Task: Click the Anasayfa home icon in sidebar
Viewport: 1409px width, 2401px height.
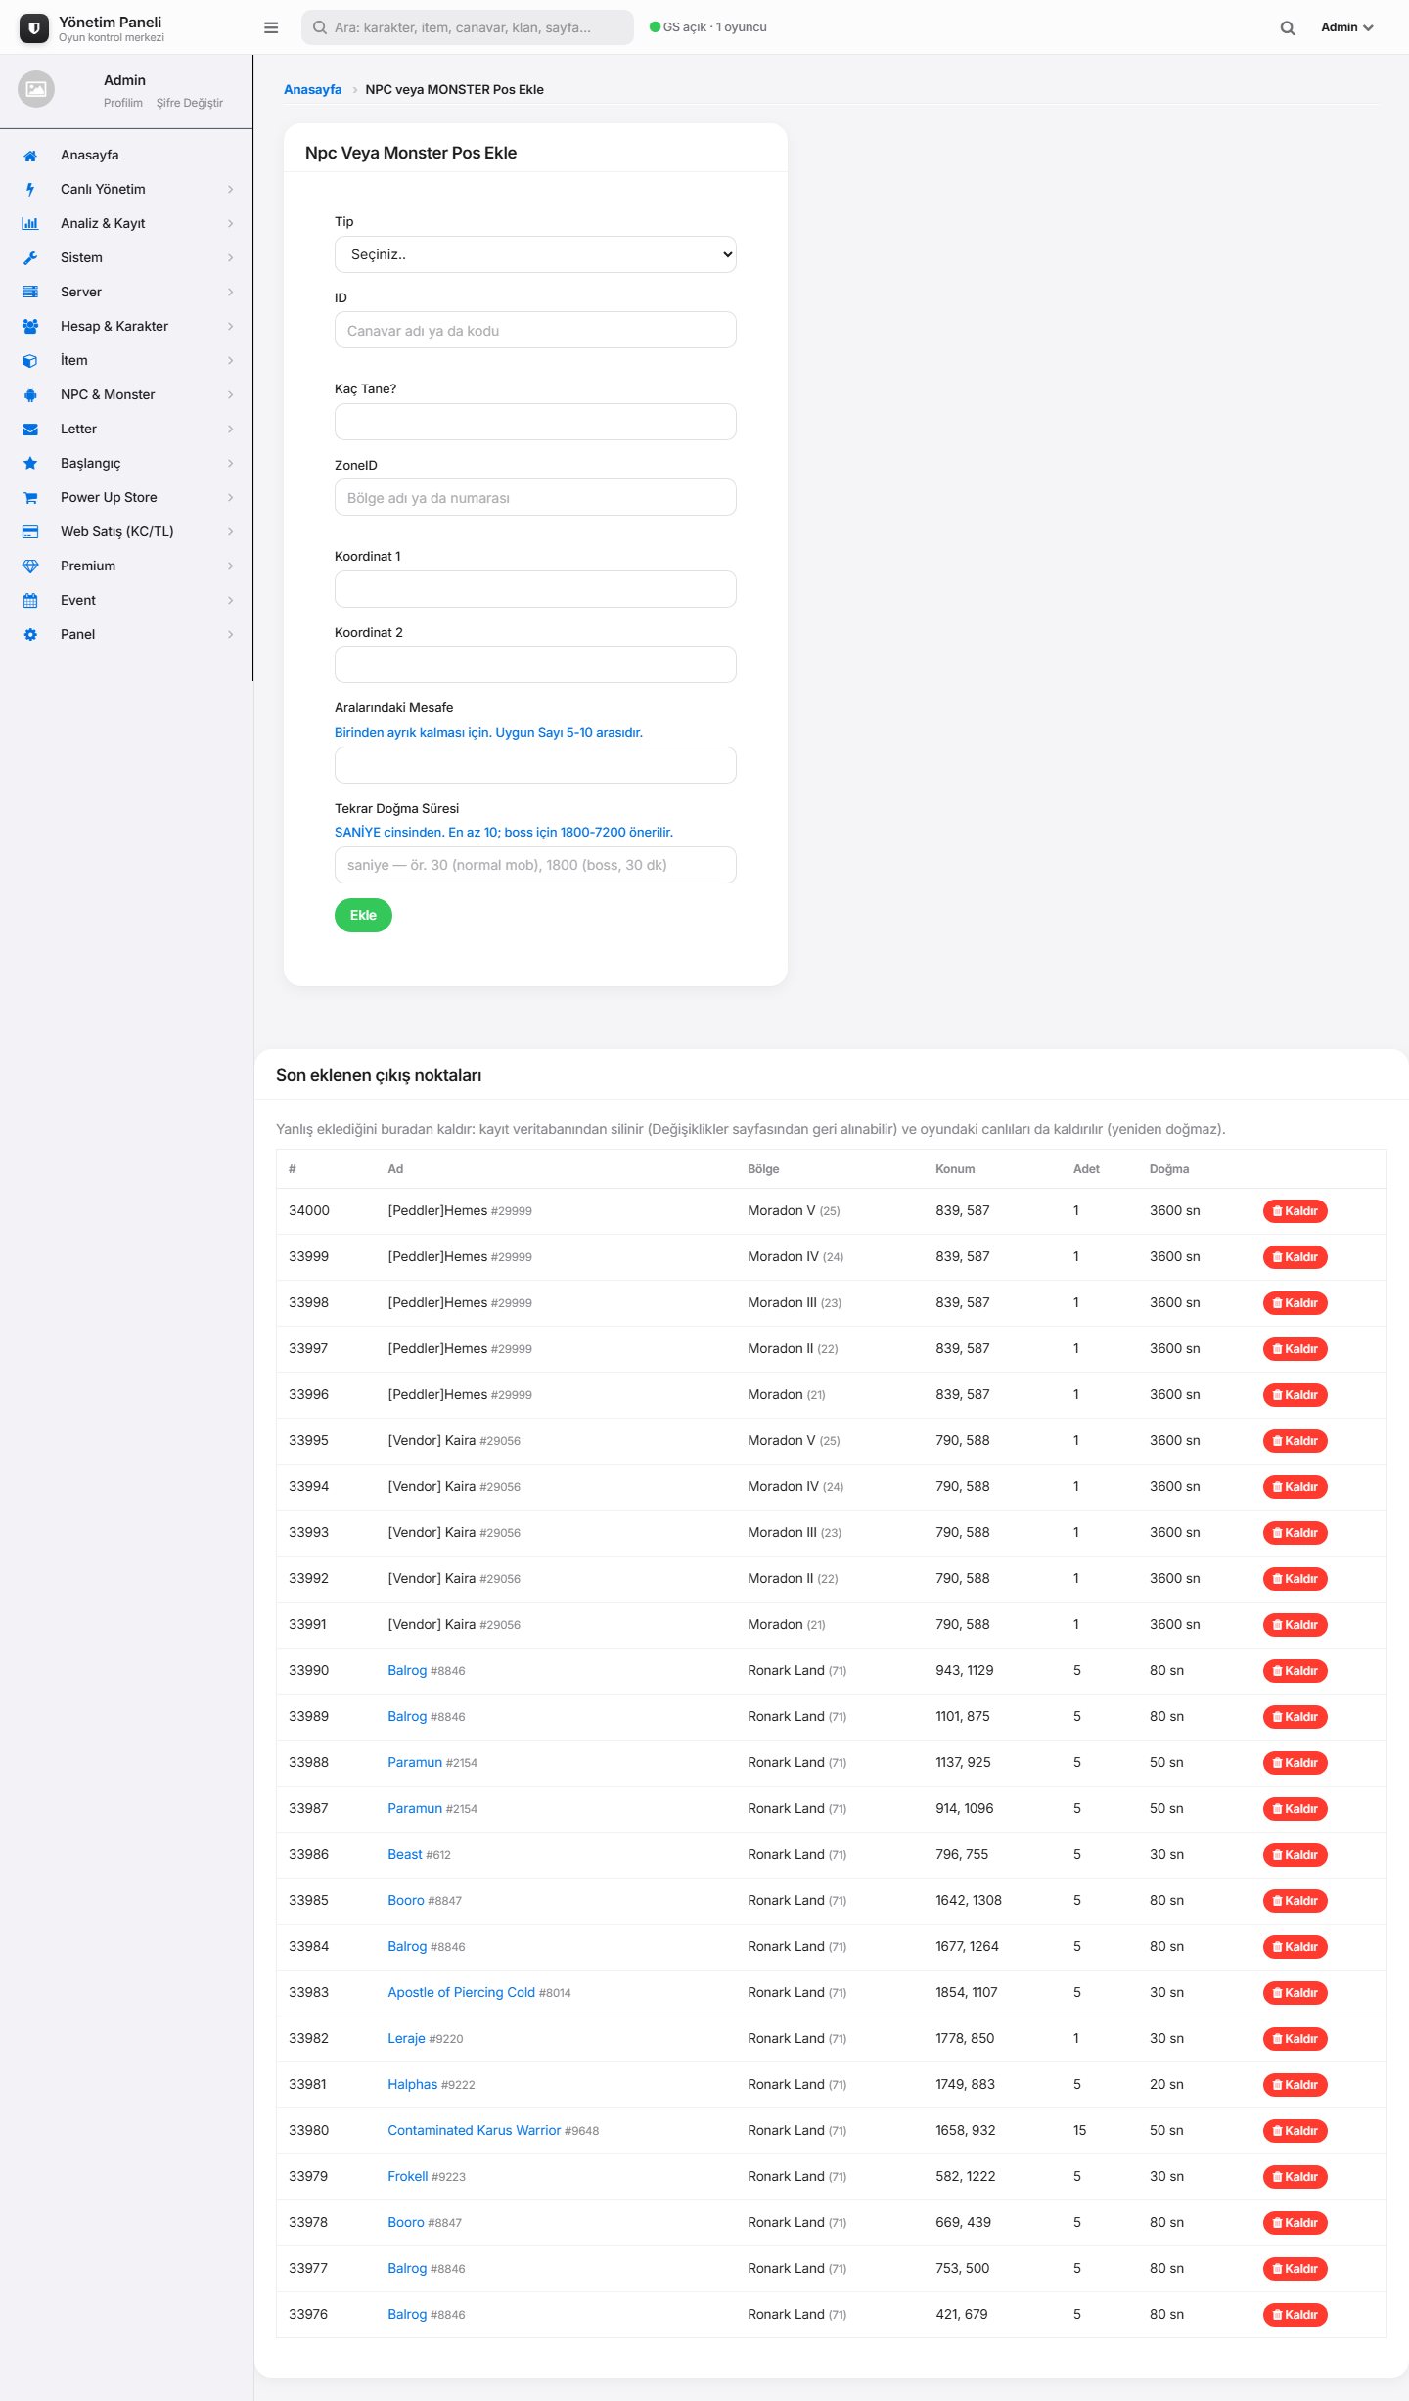Action: tap(30, 156)
